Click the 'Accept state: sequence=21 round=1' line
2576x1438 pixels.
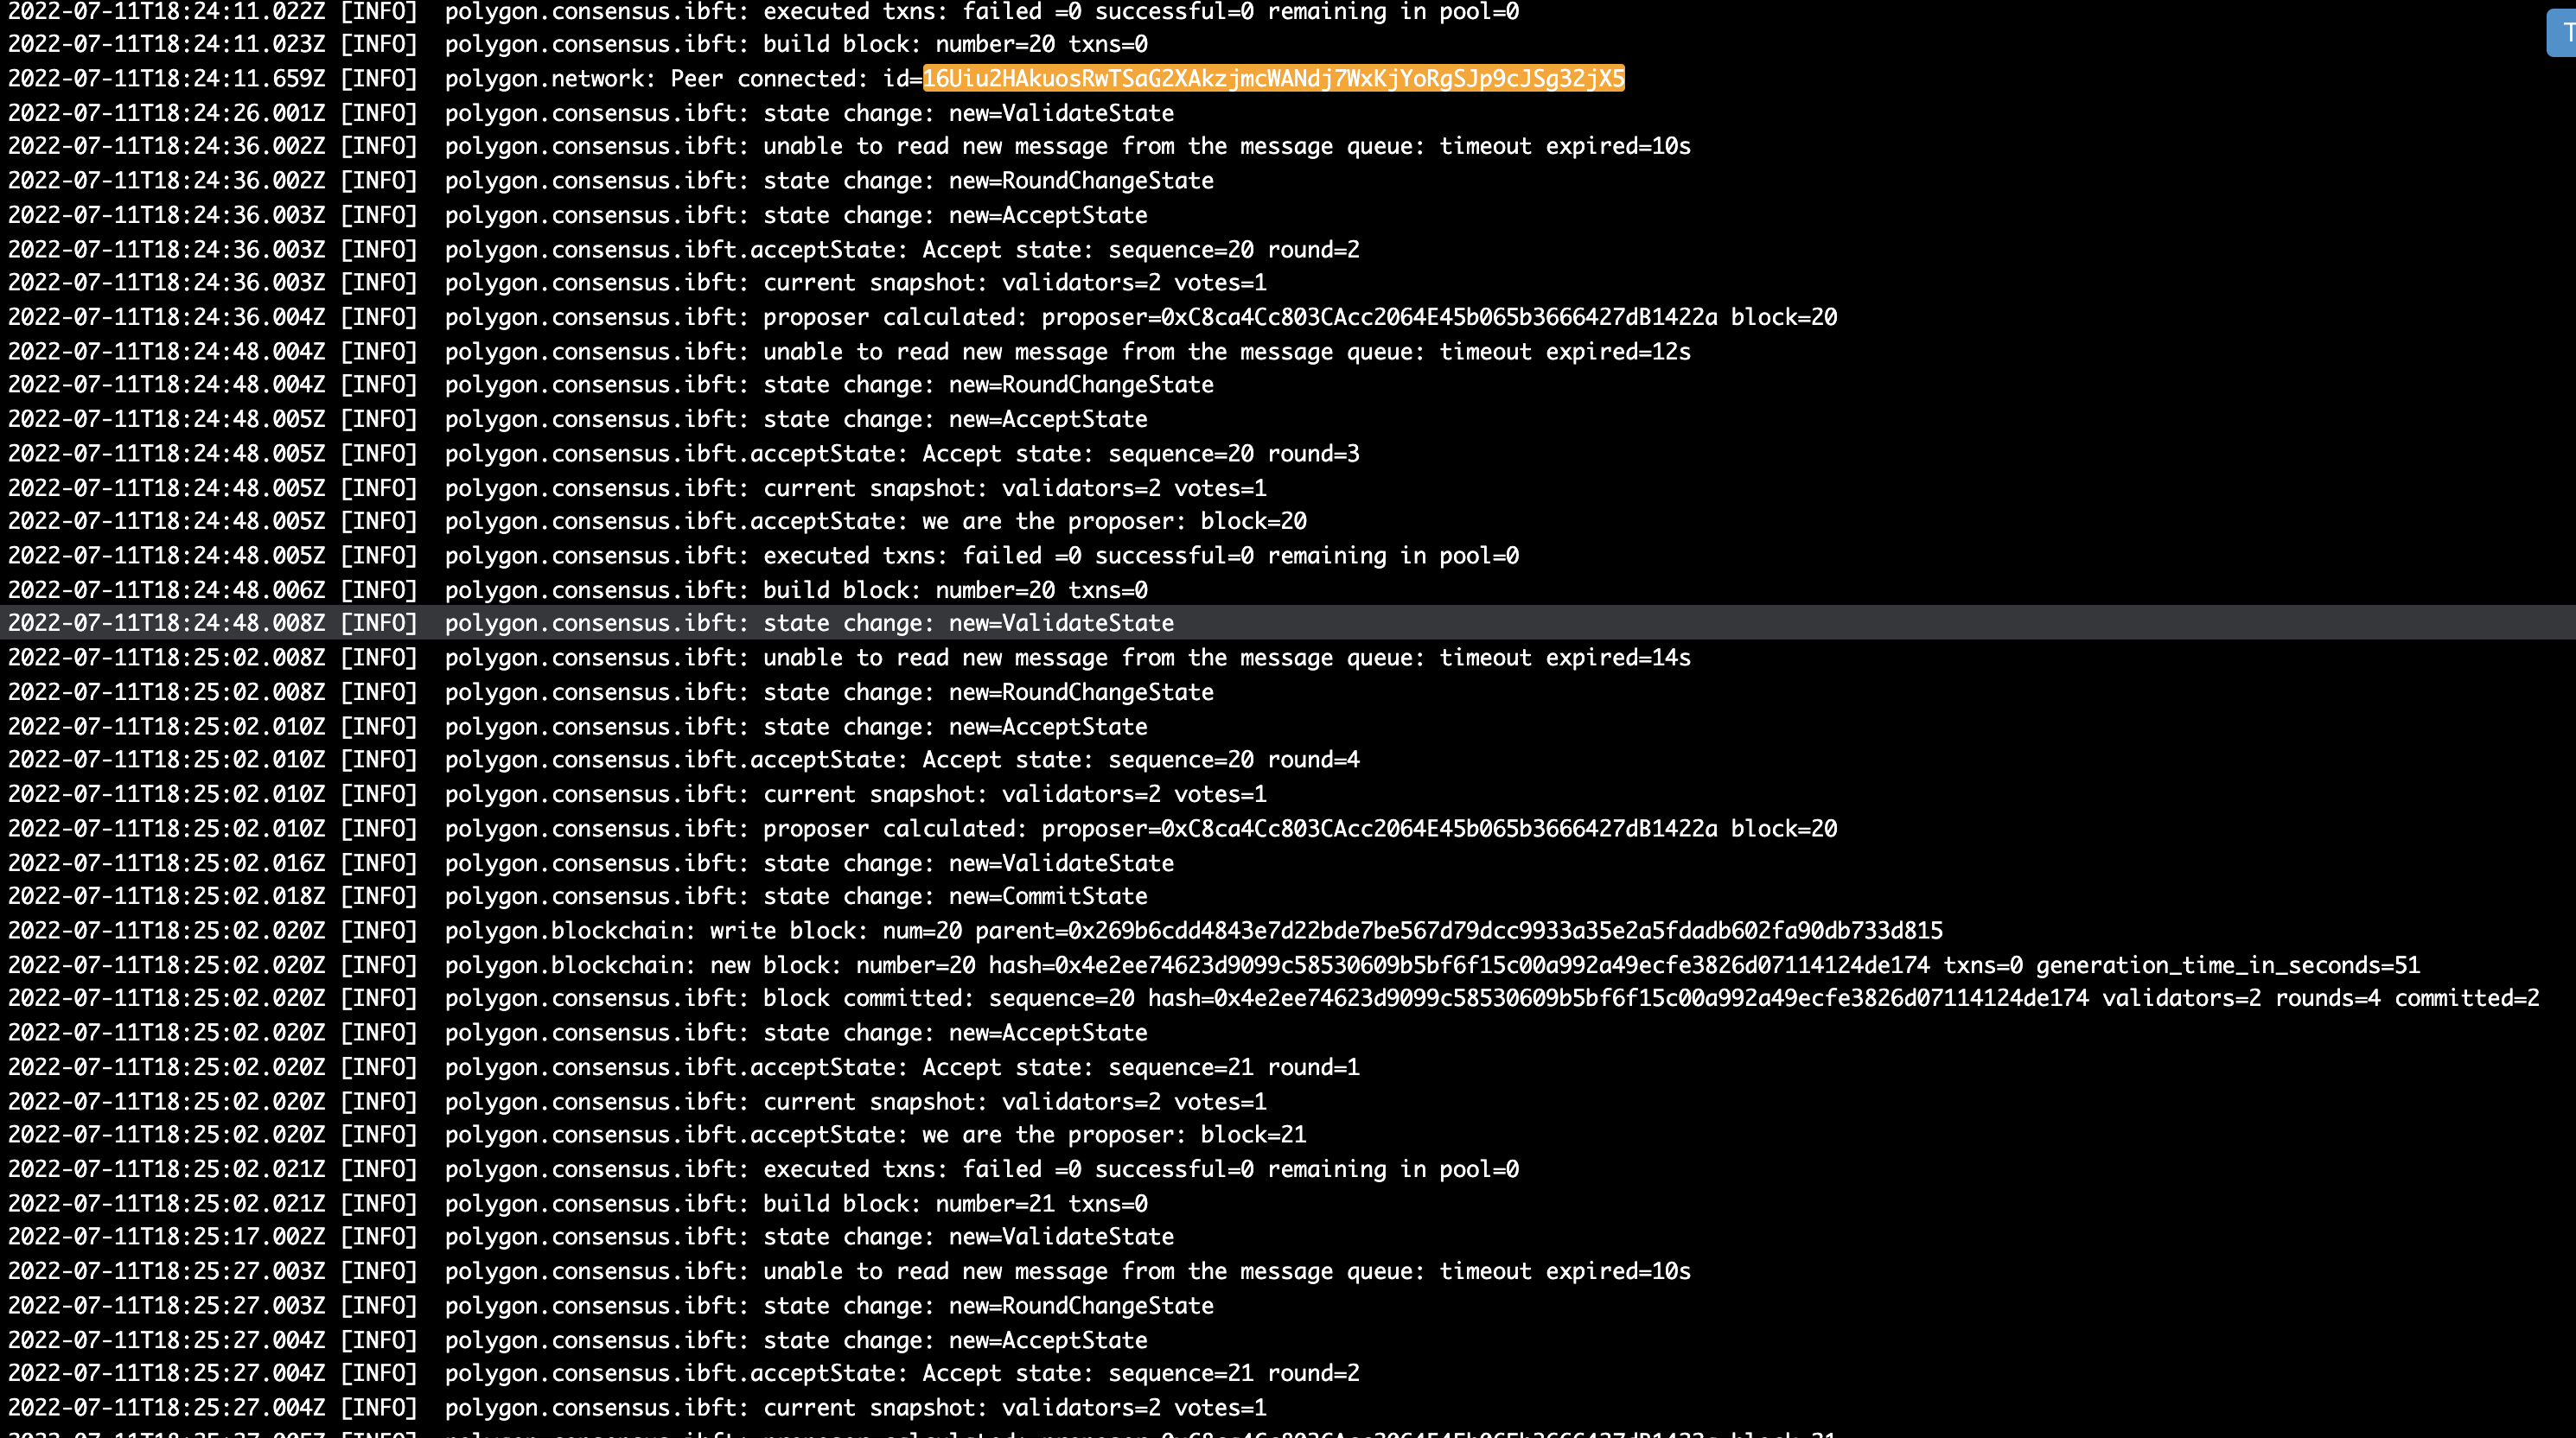pos(684,1066)
